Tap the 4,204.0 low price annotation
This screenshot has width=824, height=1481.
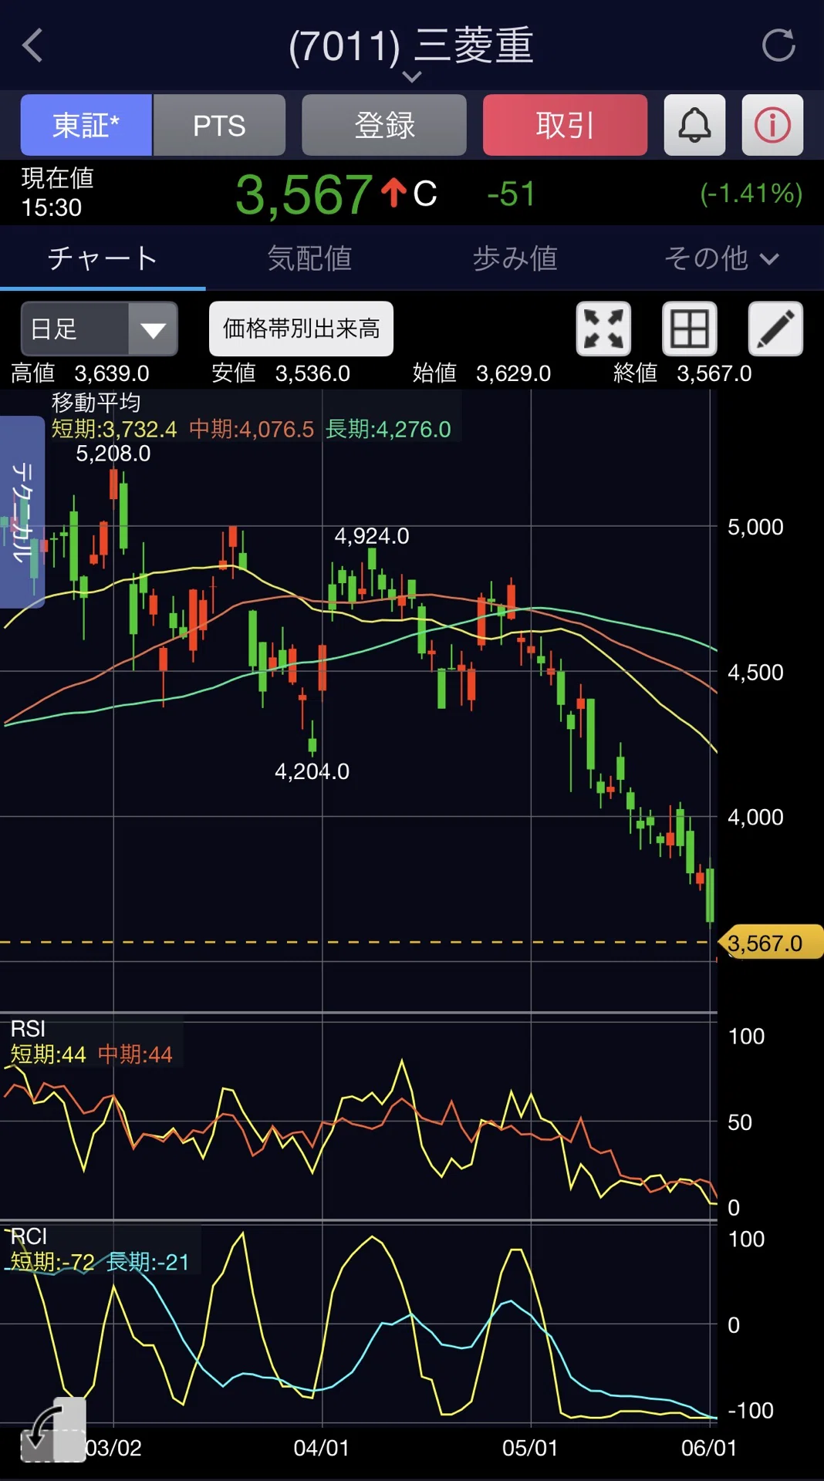[x=312, y=771]
